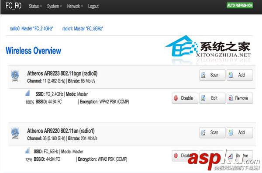The height and width of the screenshot is (173, 262).
Task: Add a network on radio1
Action: [240, 132]
